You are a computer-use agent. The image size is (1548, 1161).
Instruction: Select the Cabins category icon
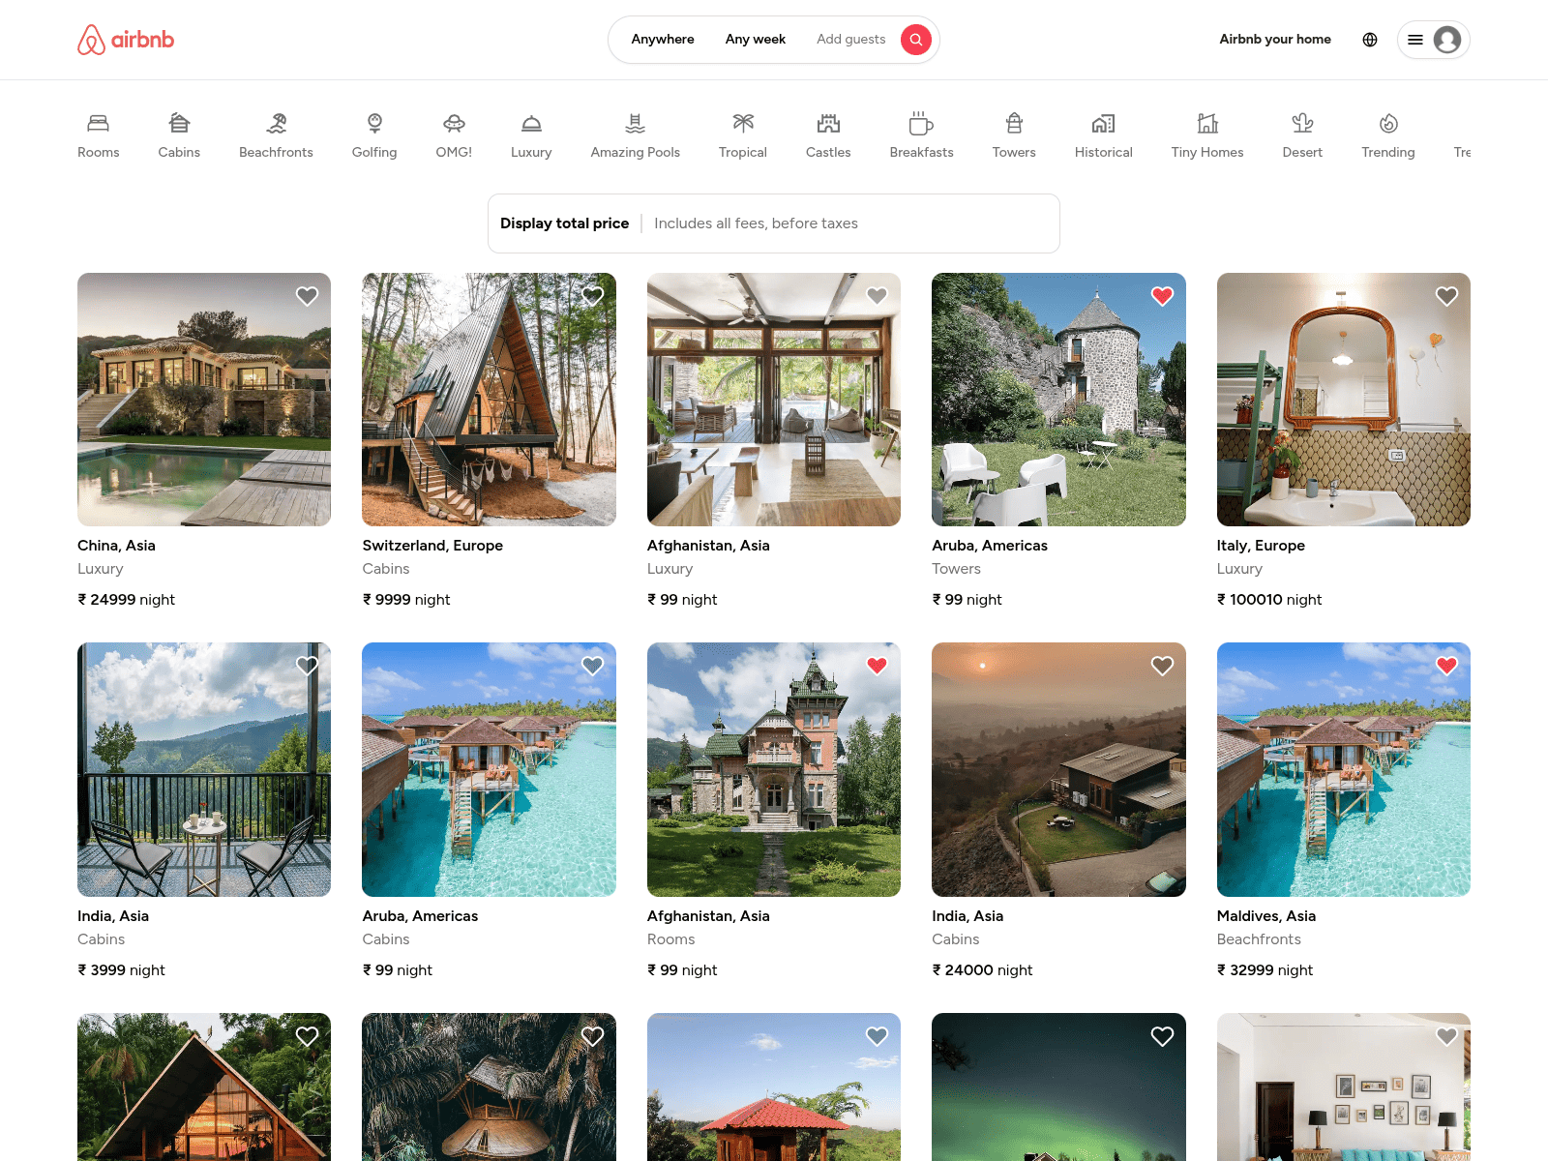tap(179, 123)
